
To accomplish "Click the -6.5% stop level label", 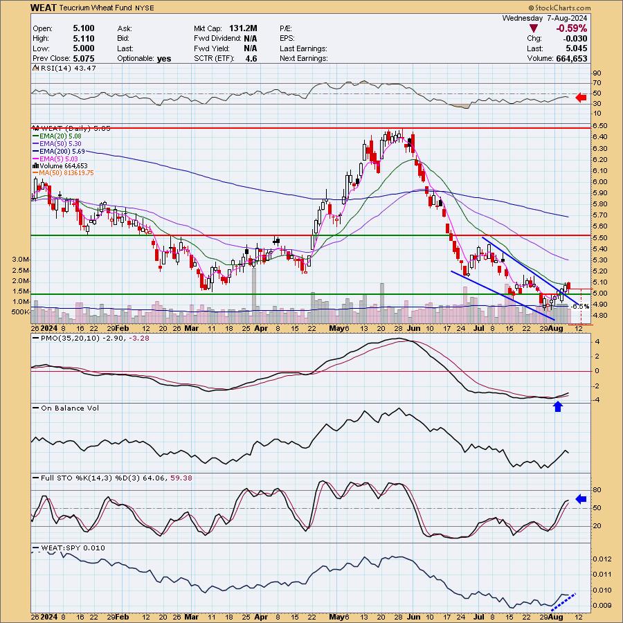I will pyautogui.click(x=580, y=307).
